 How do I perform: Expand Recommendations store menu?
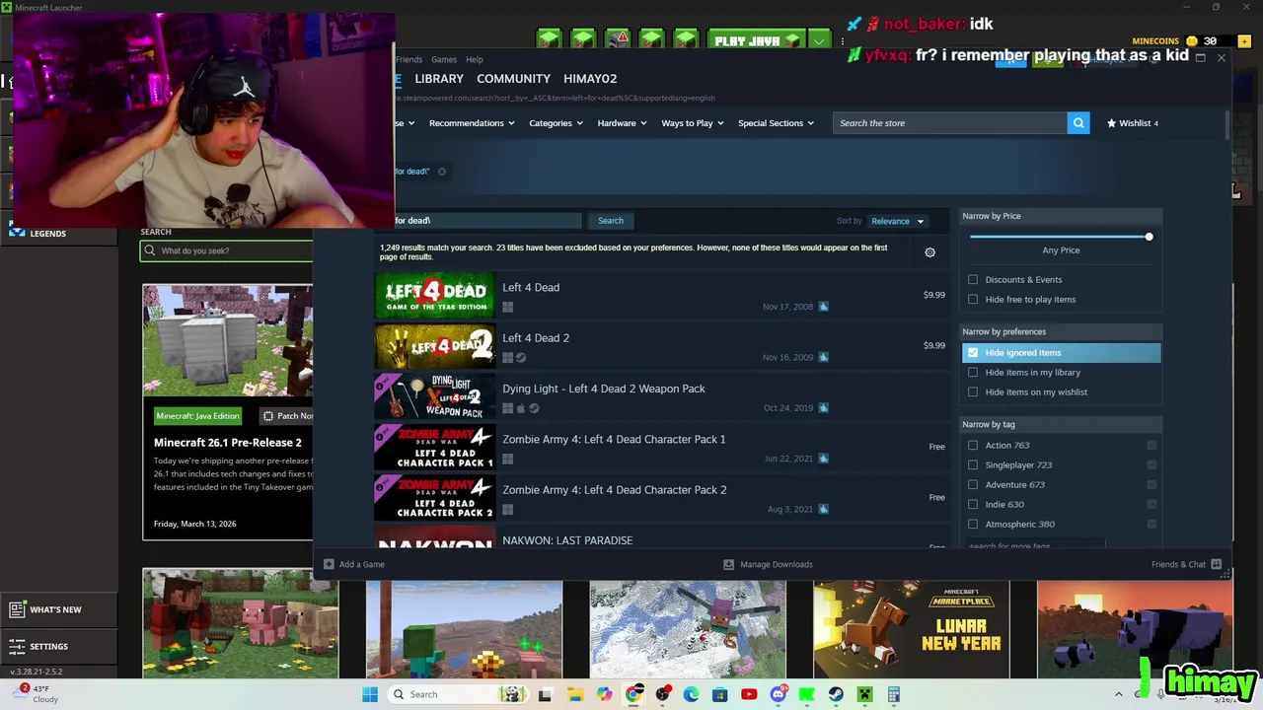(x=473, y=123)
